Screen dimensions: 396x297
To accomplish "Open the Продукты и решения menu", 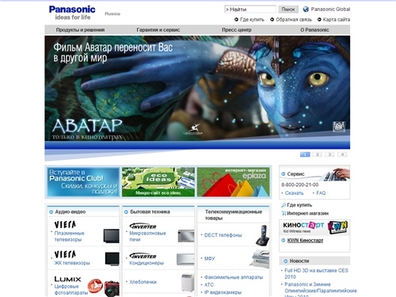I will click(x=80, y=30).
